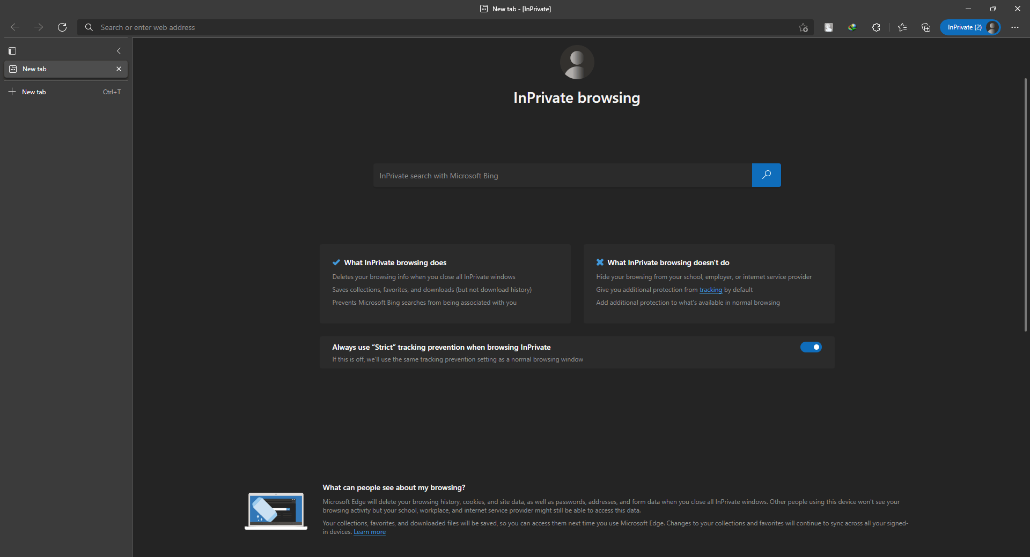The width and height of the screenshot is (1030, 557).
Task: Select "What InPrivate browsing does" heading
Action: tap(395, 262)
